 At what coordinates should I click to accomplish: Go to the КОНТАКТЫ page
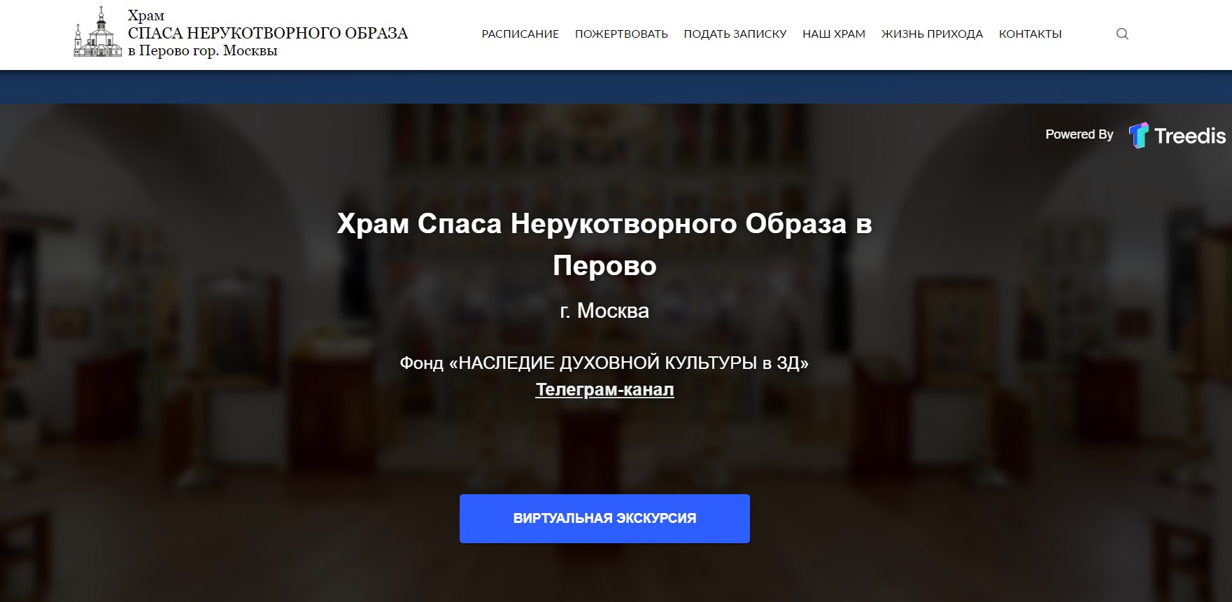[x=1031, y=34]
